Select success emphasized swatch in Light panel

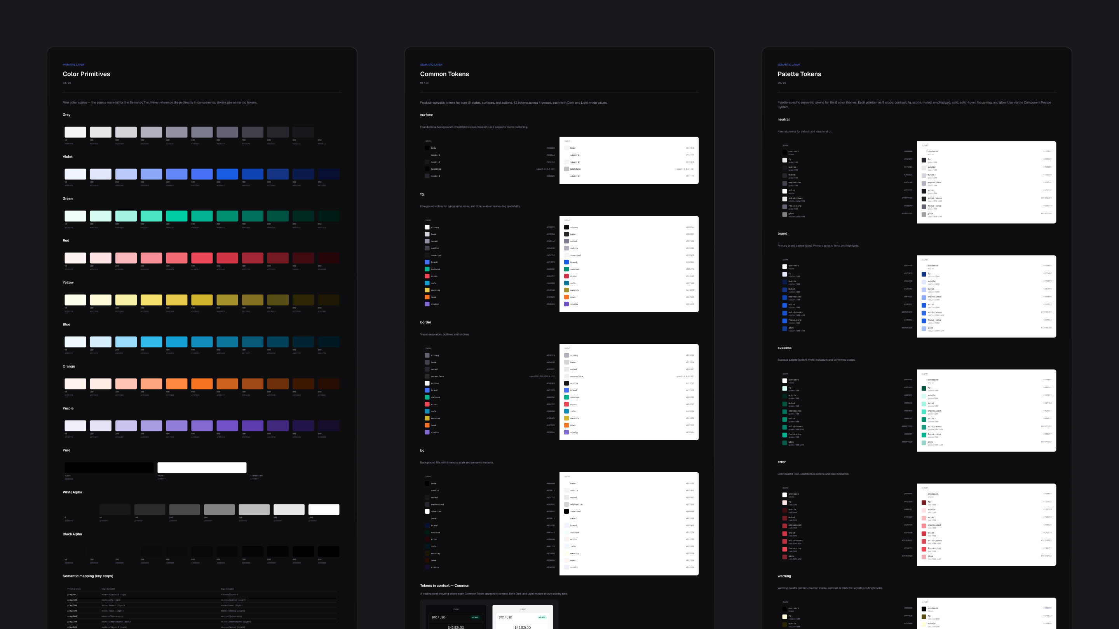coord(924,412)
